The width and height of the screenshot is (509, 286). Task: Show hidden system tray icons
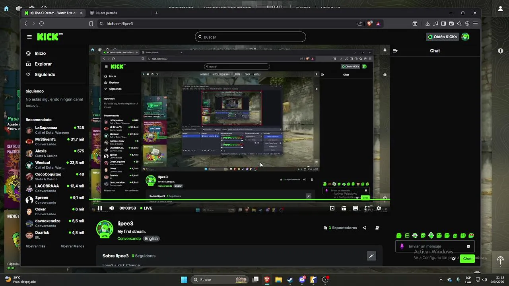tap(442, 280)
